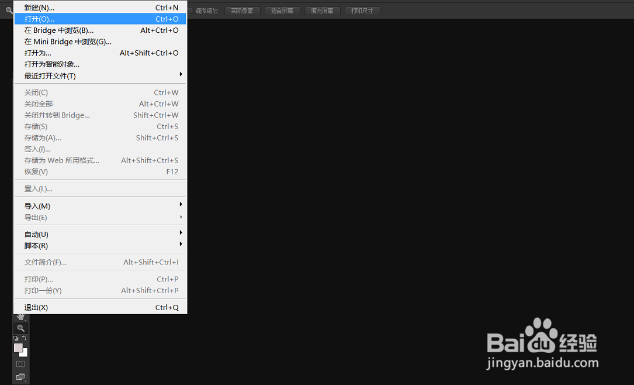Open foreground color picker swatch
Viewport: 634px width, 385px height.
coord(18,348)
